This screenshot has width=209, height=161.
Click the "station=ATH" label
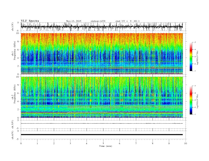coord(98,21)
